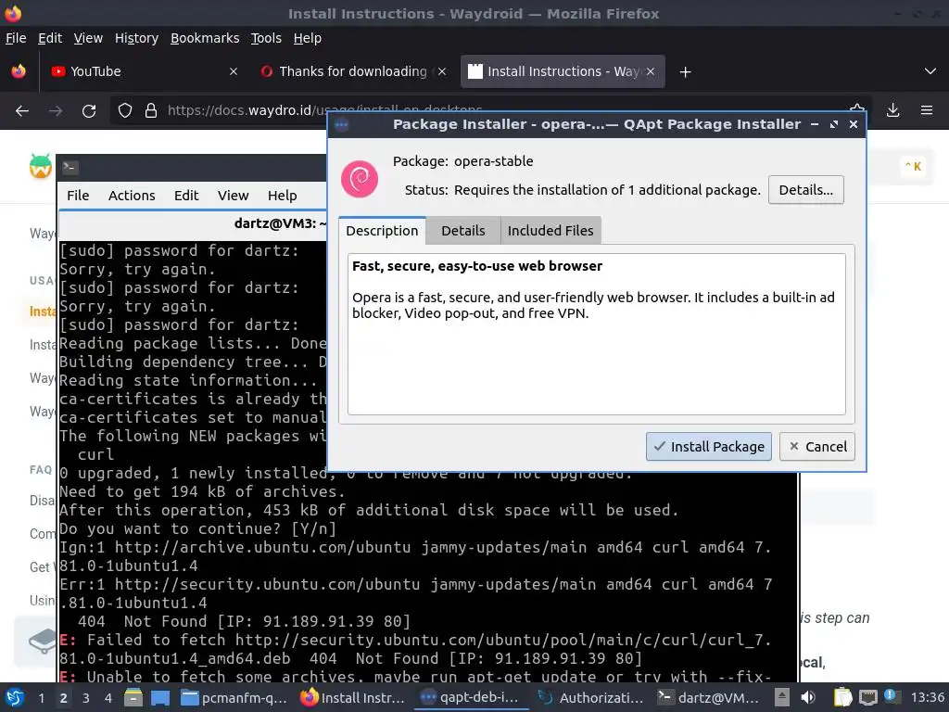Switch to Install Instr... Firefox taskbar entry
Screen dimensions: 949x712
[x=353, y=698]
